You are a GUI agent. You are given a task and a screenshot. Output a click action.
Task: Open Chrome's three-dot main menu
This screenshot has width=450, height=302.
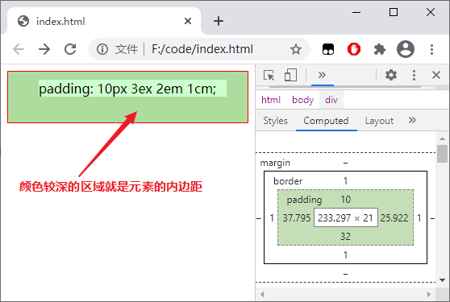(431, 49)
